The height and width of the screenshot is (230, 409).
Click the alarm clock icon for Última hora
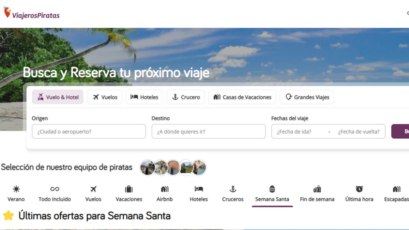359,189
